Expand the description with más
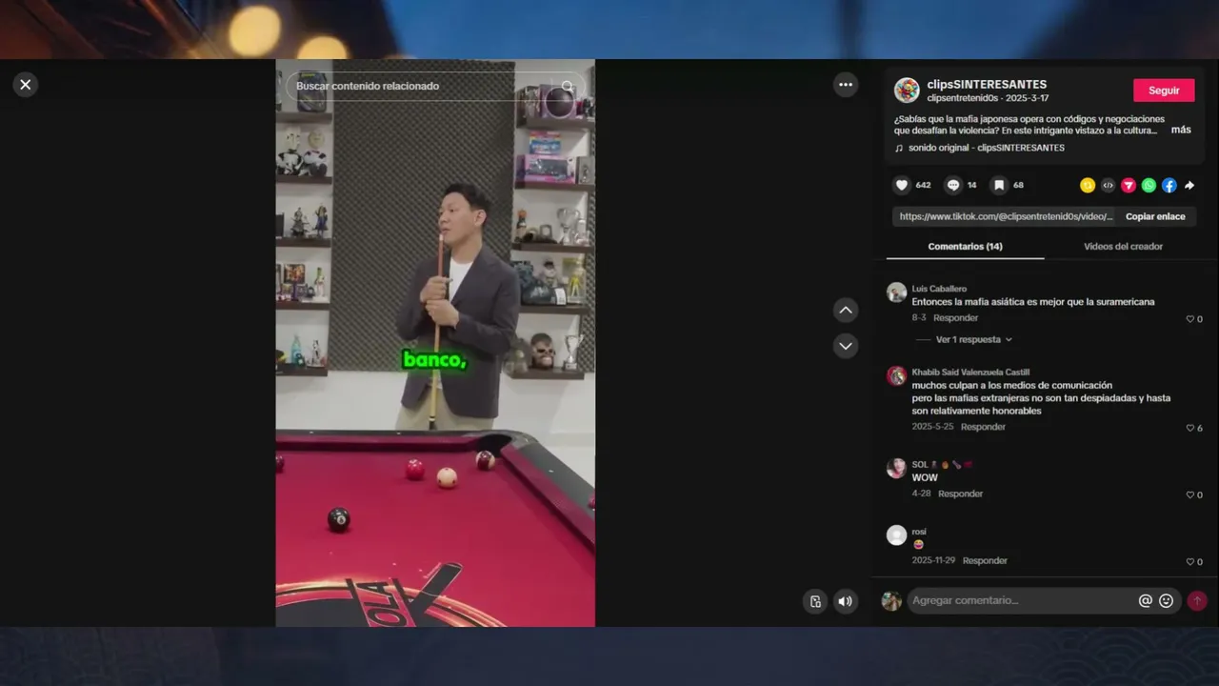The image size is (1219, 686). pyautogui.click(x=1181, y=130)
